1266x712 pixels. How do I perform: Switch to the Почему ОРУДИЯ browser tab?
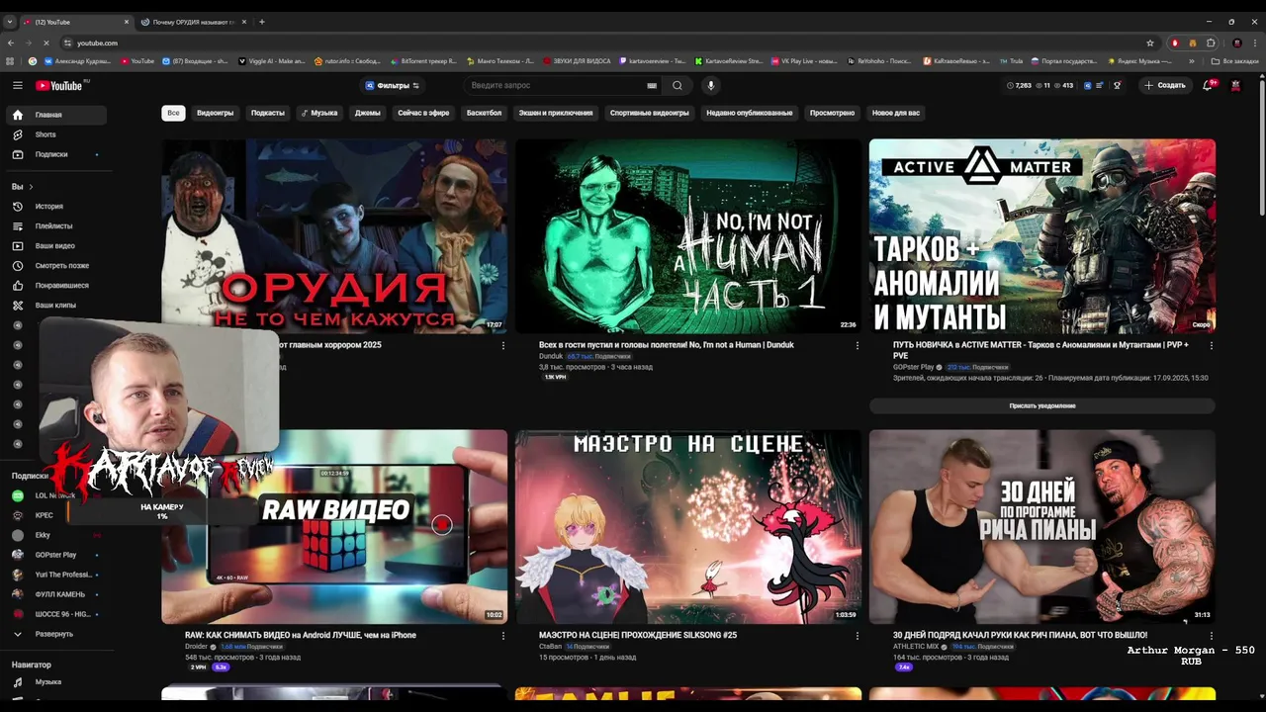tap(192, 21)
